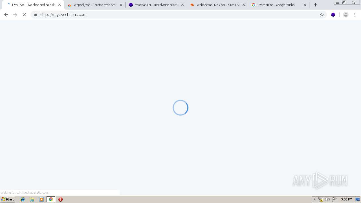Open the Windows Start menu
361x203 pixels.
pyautogui.click(x=8, y=199)
